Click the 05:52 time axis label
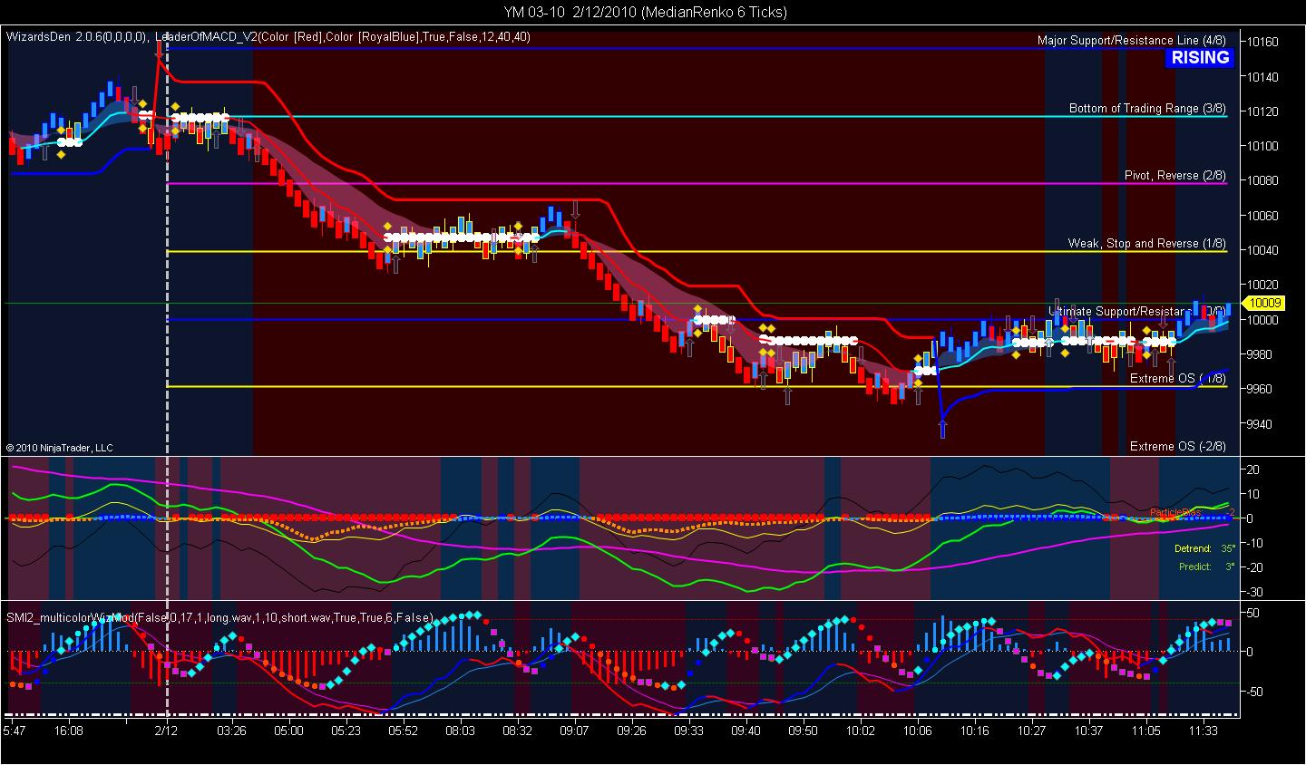The width and height of the screenshot is (1306, 765). click(x=403, y=730)
